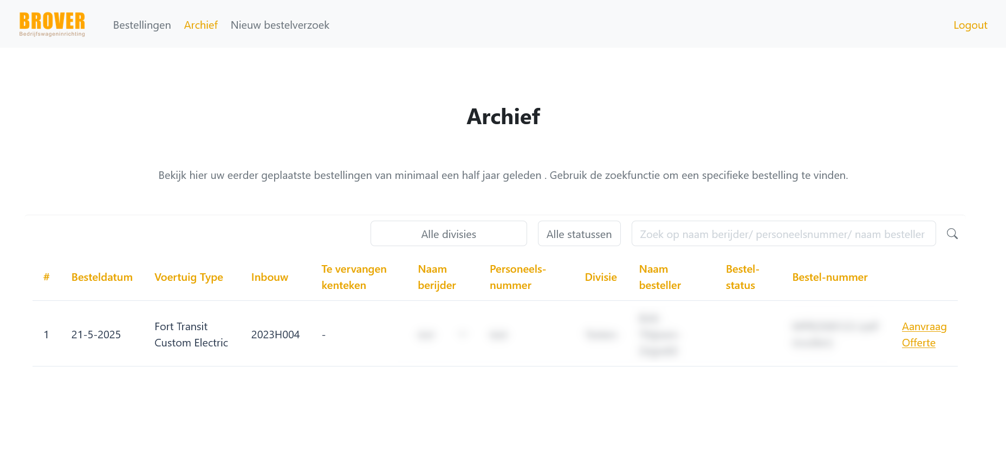This screenshot has width=1006, height=476.
Task: Click the Logout link
Action: click(x=970, y=25)
